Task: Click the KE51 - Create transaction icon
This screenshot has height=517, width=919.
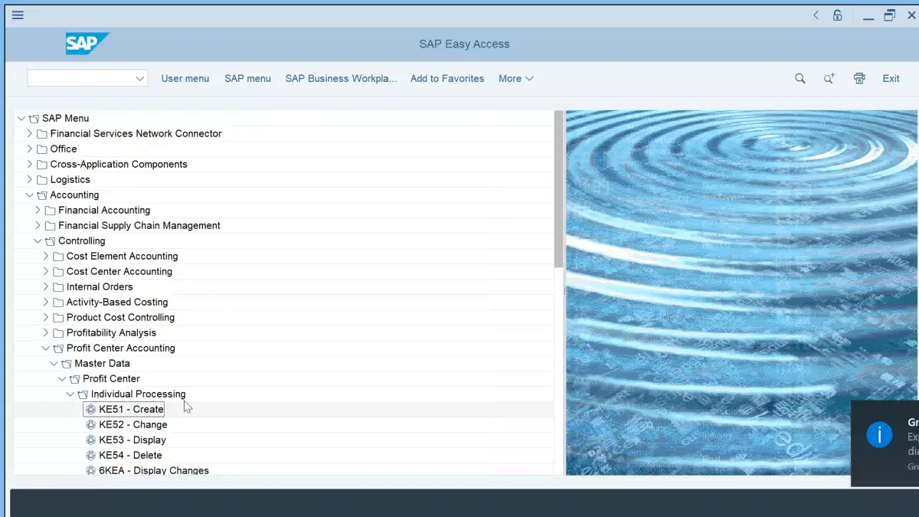Action: 91,409
